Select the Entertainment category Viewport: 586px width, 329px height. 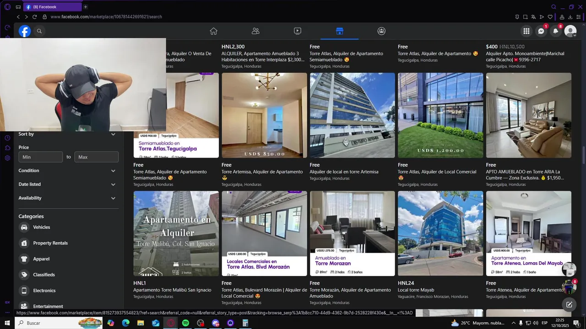pyautogui.click(x=68, y=306)
